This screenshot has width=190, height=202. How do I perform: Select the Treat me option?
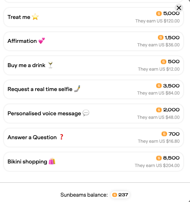click(94, 17)
